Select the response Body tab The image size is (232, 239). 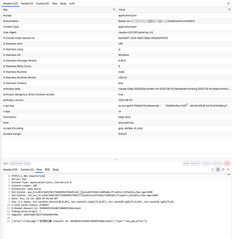tap(56, 170)
